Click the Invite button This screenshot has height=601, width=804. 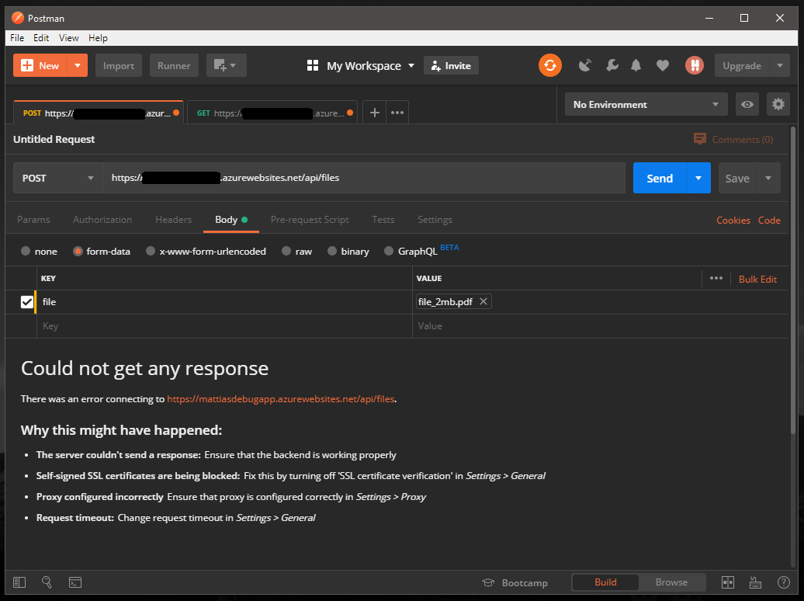(451, 66)
